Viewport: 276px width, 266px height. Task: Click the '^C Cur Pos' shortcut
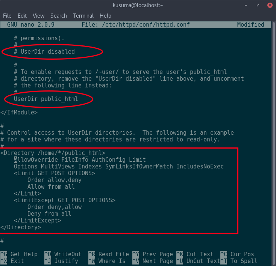pyautogui.click(x=237, y=254)
